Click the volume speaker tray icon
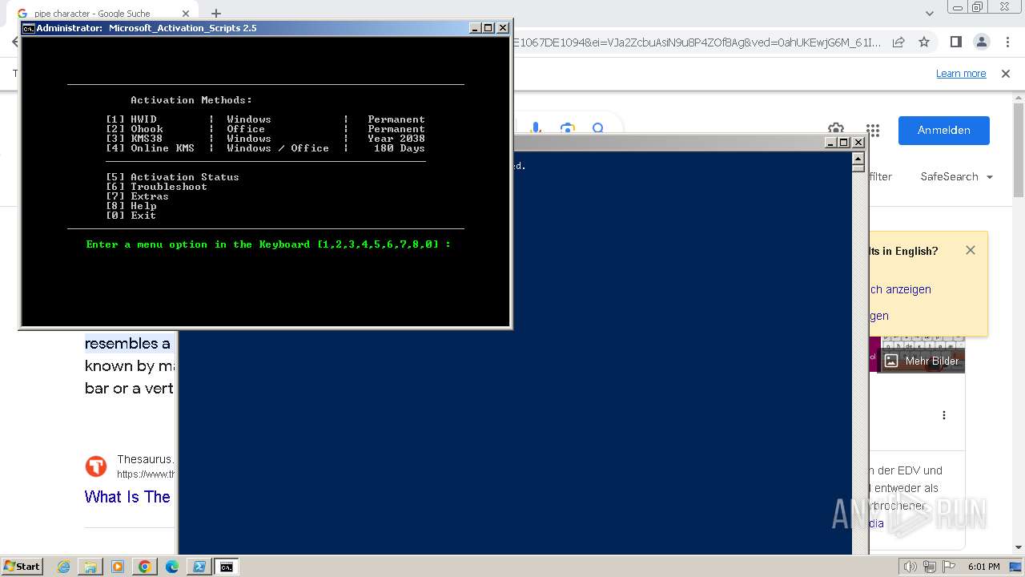The width and height of the screenshot is (1025, 577). 910,567
